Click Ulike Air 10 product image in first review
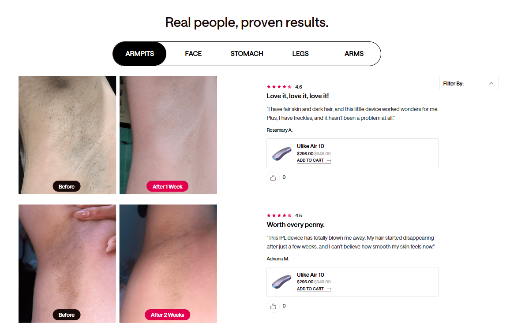 (x=281, y=153)
